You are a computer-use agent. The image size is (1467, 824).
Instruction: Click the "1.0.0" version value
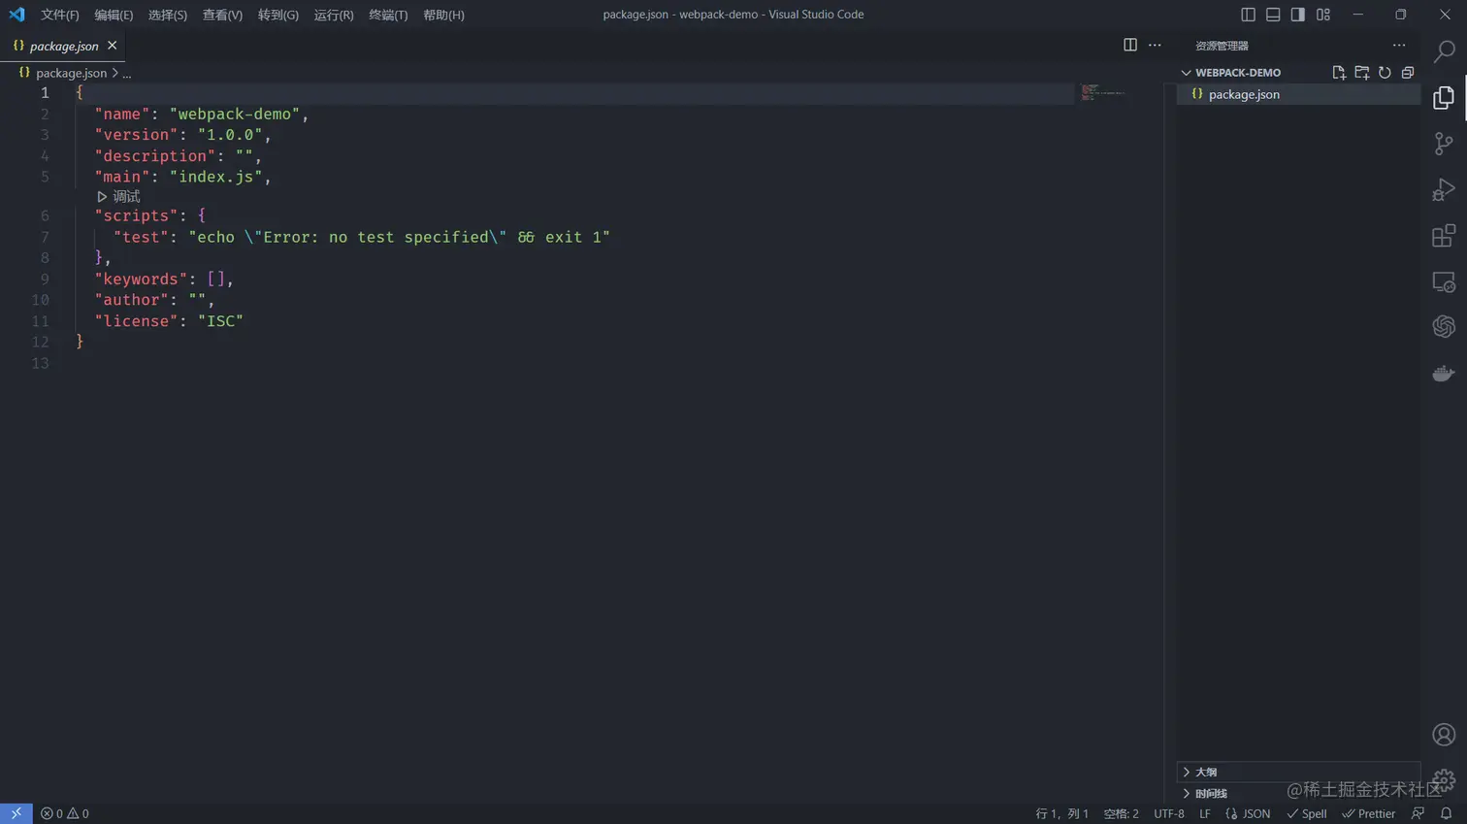click(x=230, y=135)
